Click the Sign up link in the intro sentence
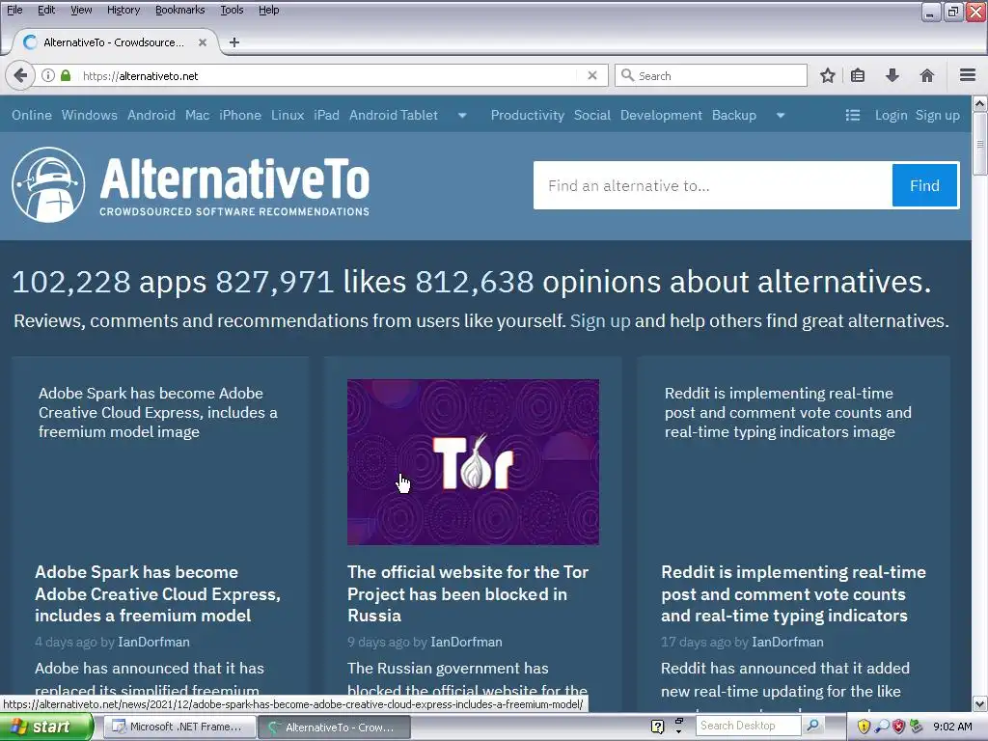The width and height of the screenshot is (988, 741). (x=600, y=320)
